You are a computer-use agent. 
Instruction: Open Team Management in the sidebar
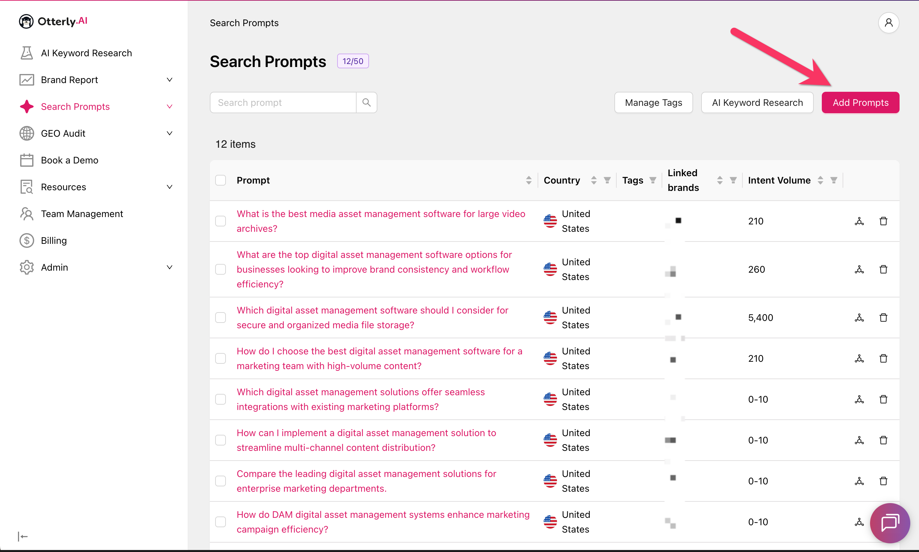click(81, 213)
